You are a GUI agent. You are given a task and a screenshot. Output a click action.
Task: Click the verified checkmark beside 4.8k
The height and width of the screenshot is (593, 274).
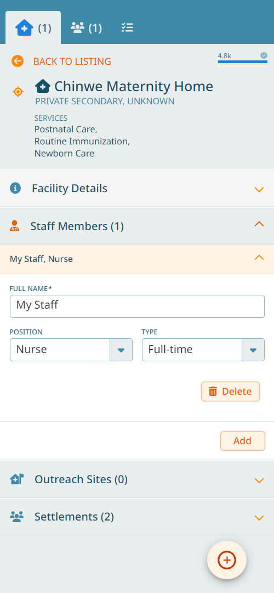click(264, 55)
